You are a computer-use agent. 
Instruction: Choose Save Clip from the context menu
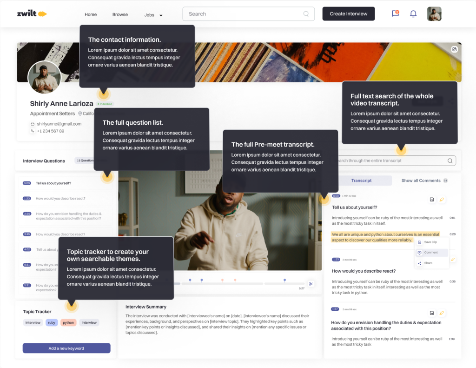430,242
